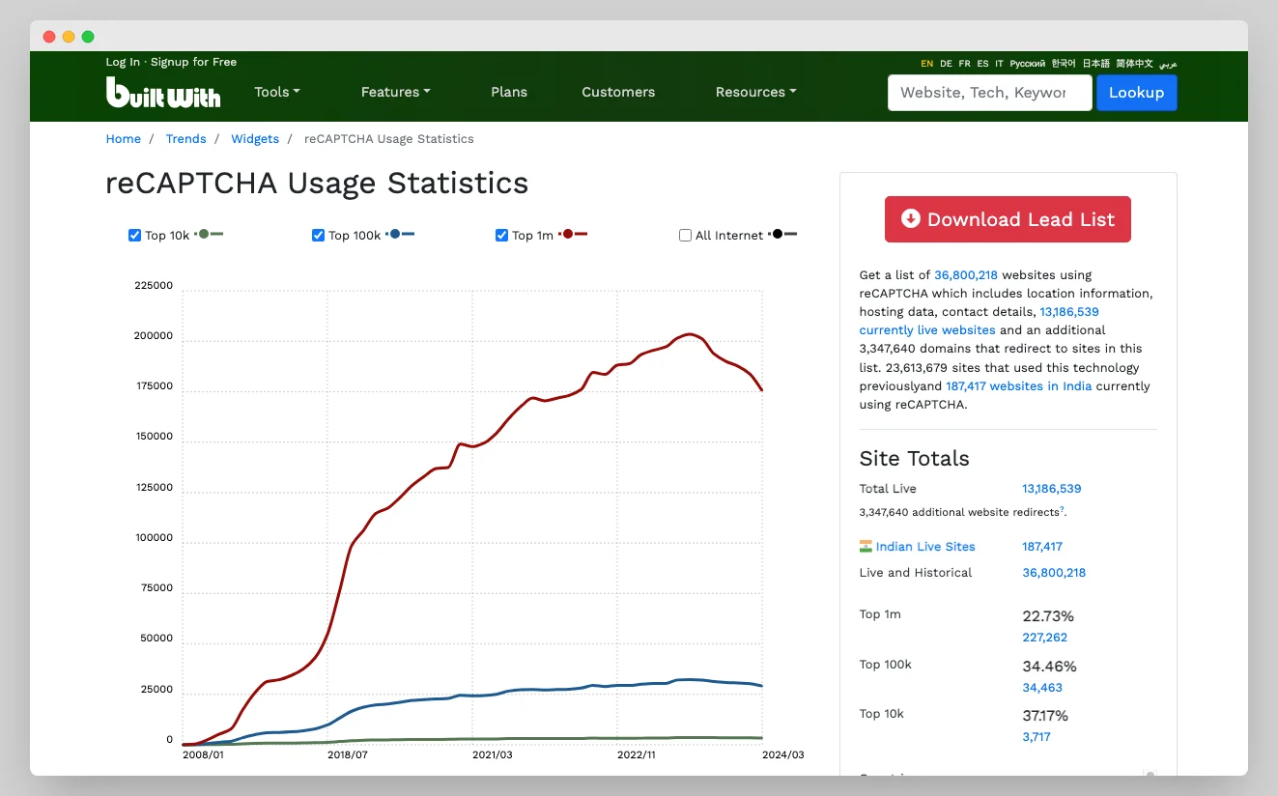
Task: Click the 2018/07 x-axis label
Action: coord(348,754)
